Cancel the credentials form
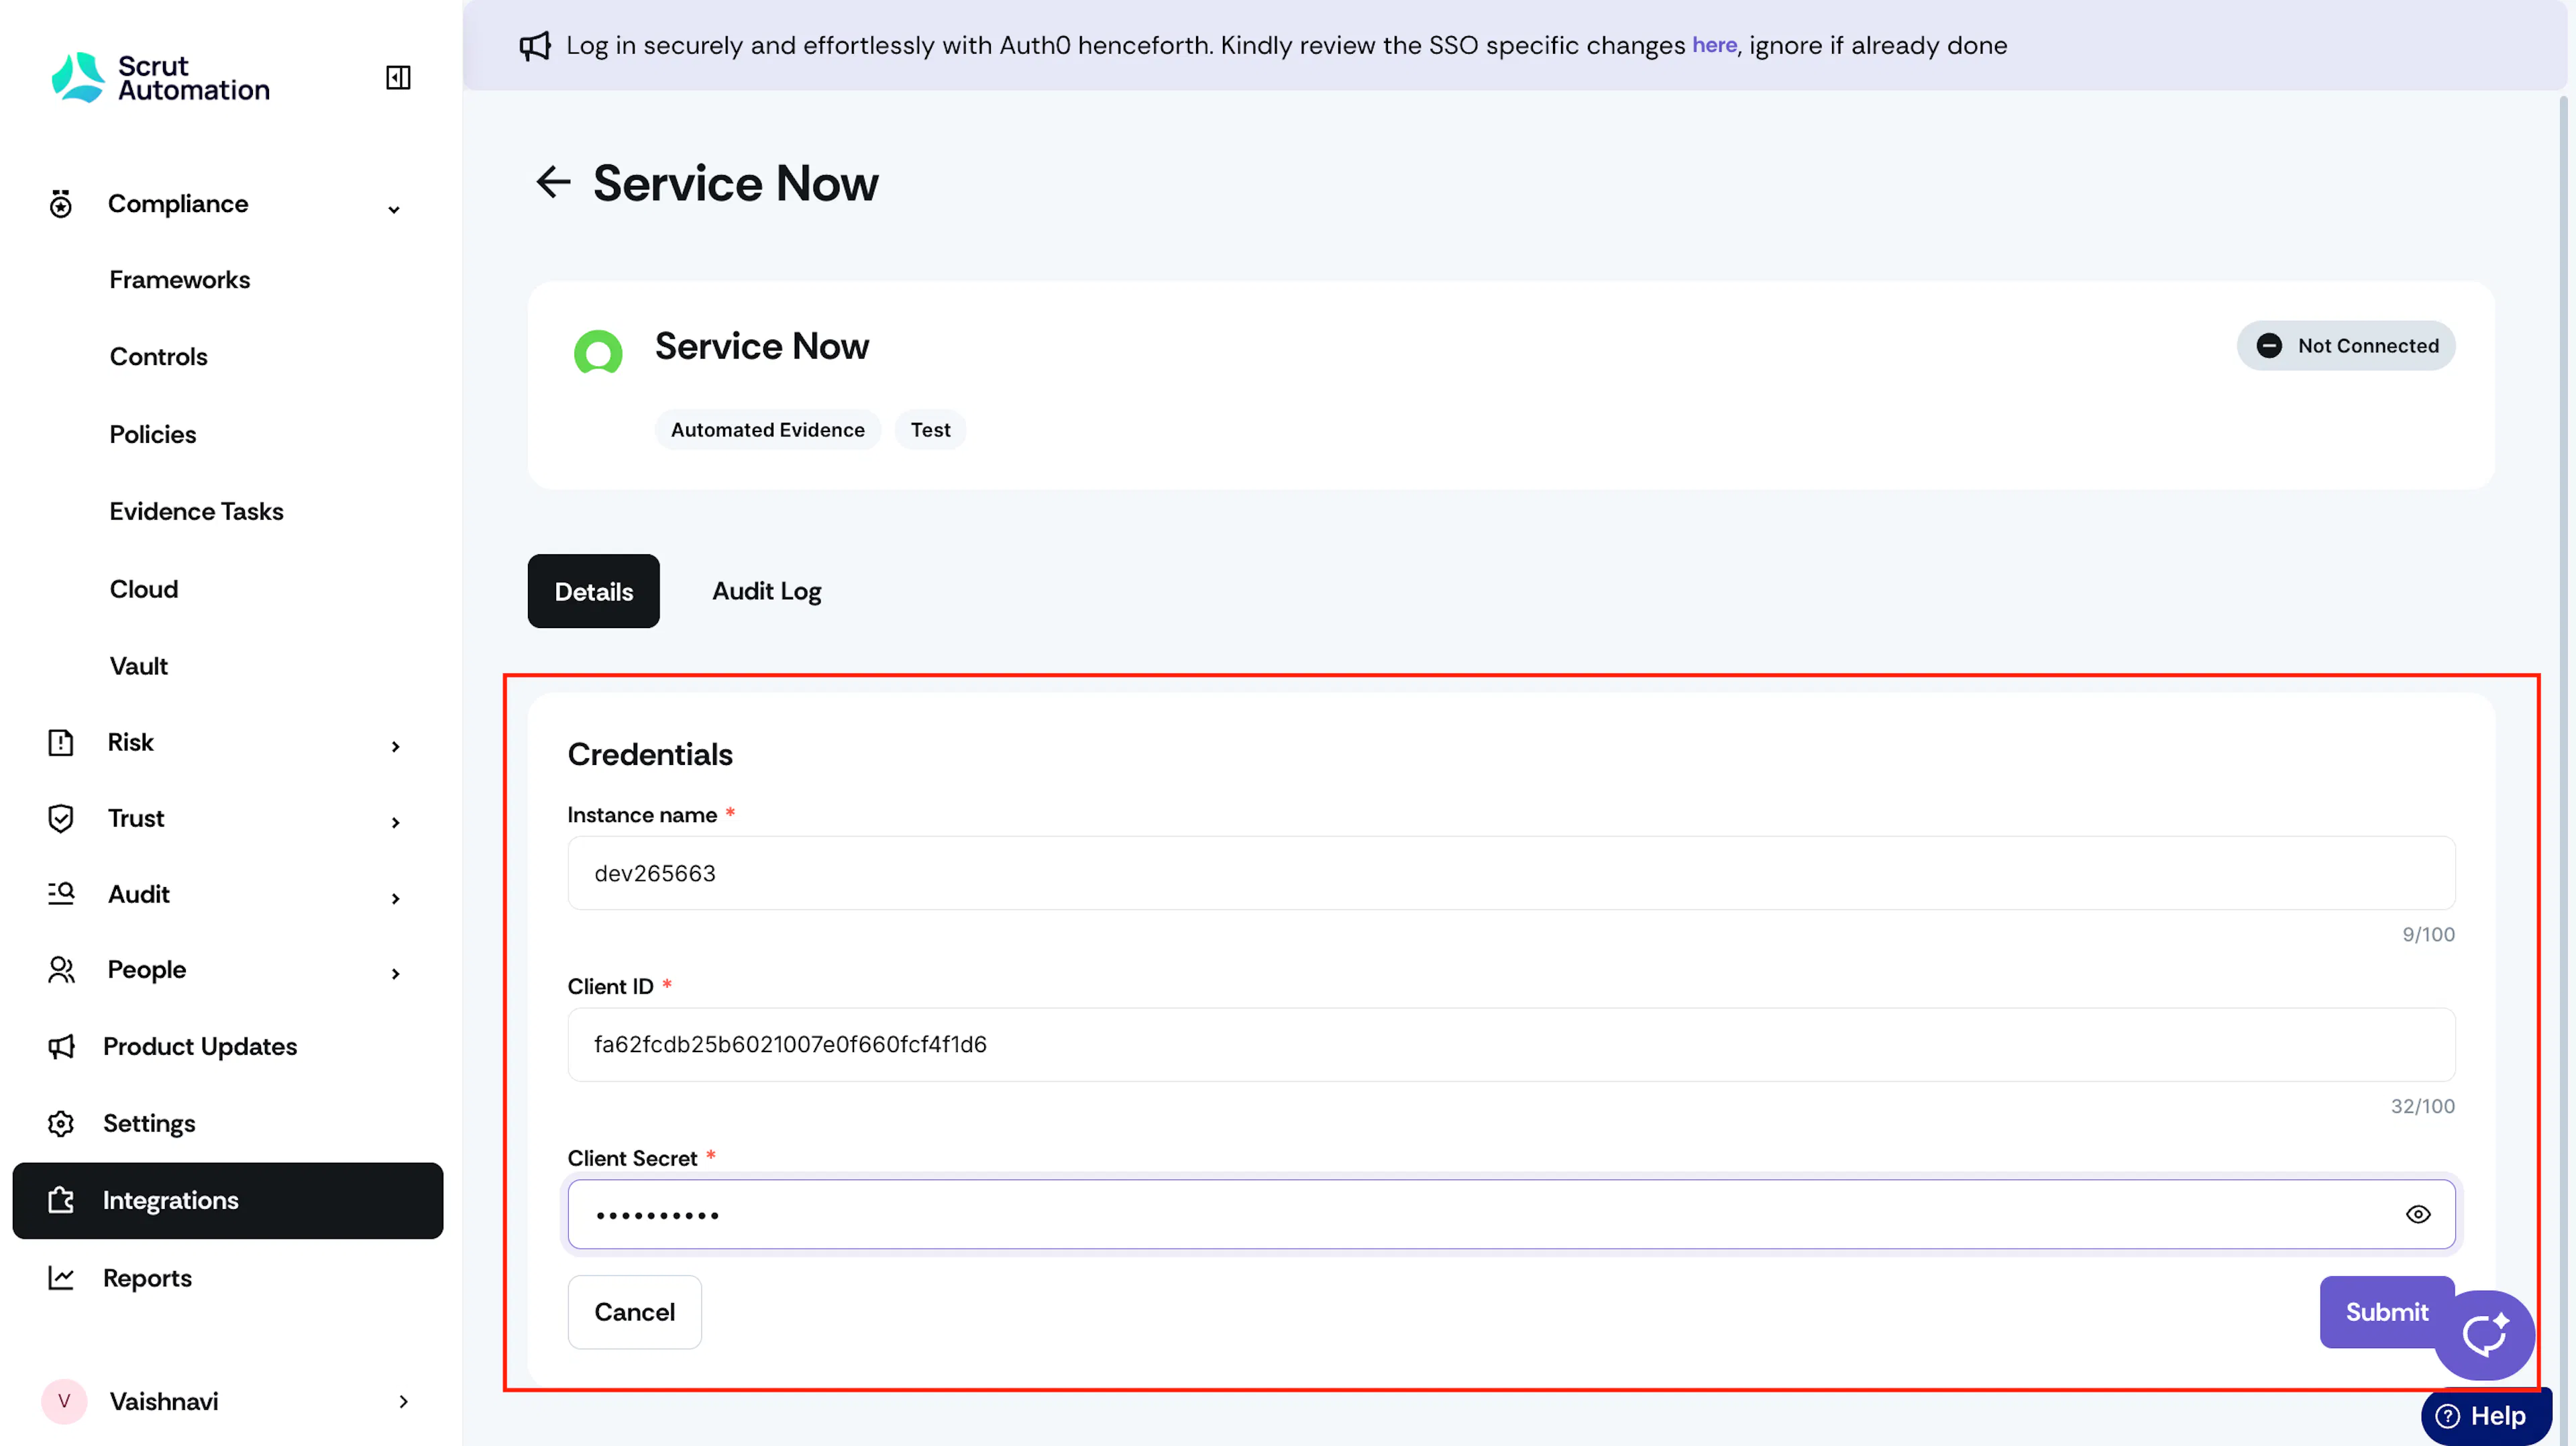 (635, 1311)
